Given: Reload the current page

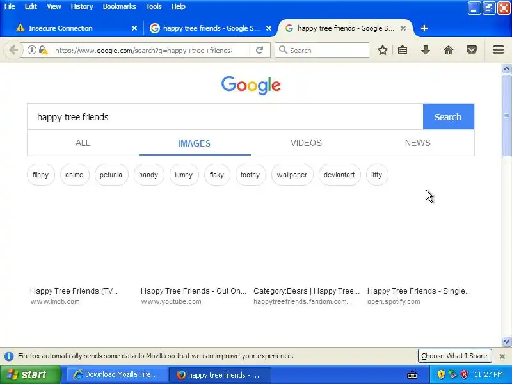Looking at the screenshot, I should point(260,50).
